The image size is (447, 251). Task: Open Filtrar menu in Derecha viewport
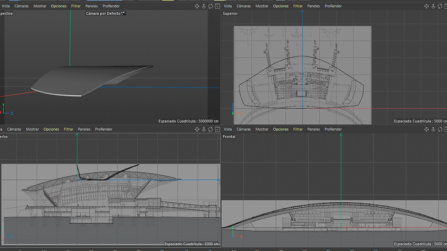[x=68, y=129]
